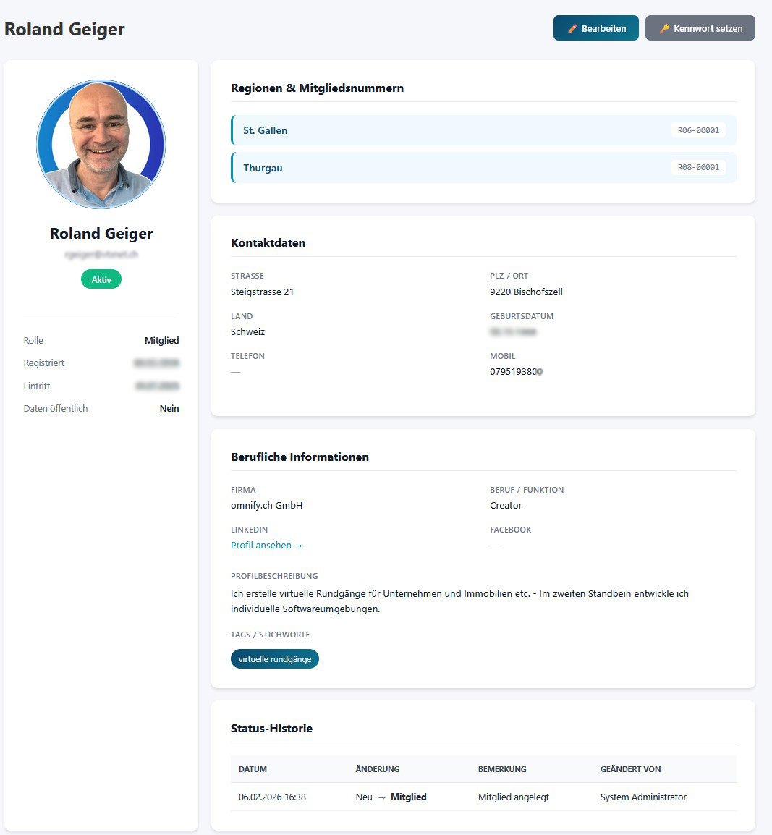This screenshot has width=772, height=835.
Task: Click the mobile number 0795193800
Action: click(x=516, y=370)
